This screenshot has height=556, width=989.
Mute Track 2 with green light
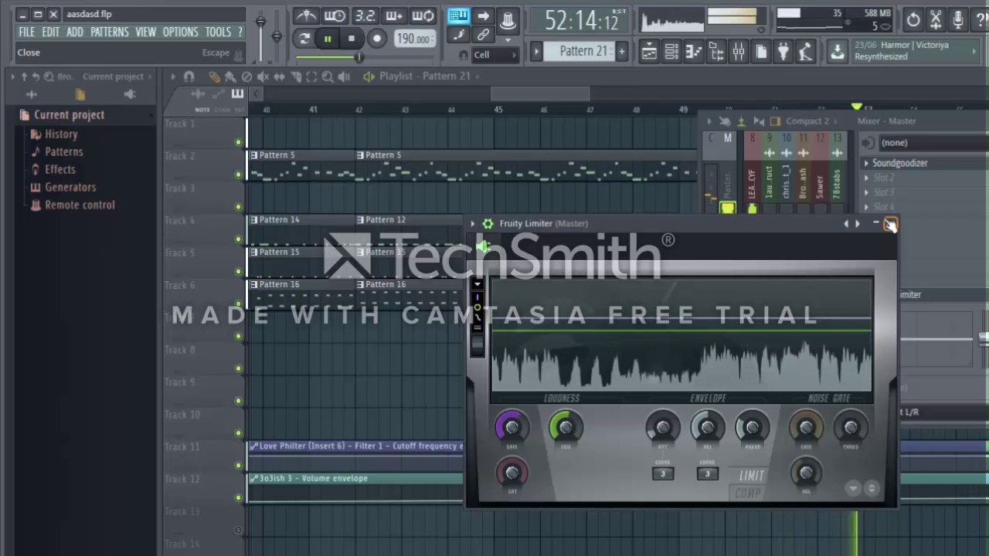(238, 175)
